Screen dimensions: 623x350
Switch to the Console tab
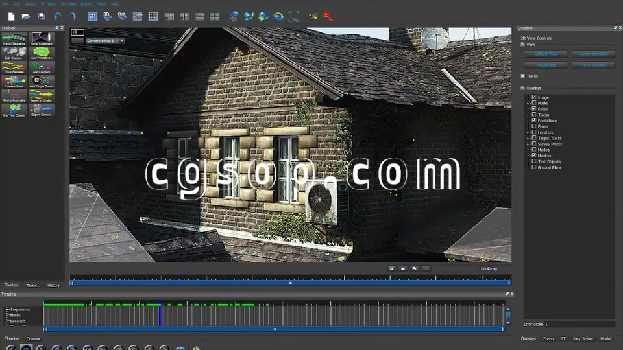pyautogui.click(x=33, y=338)
